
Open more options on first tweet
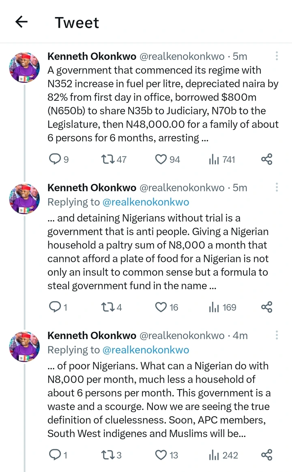277,56
